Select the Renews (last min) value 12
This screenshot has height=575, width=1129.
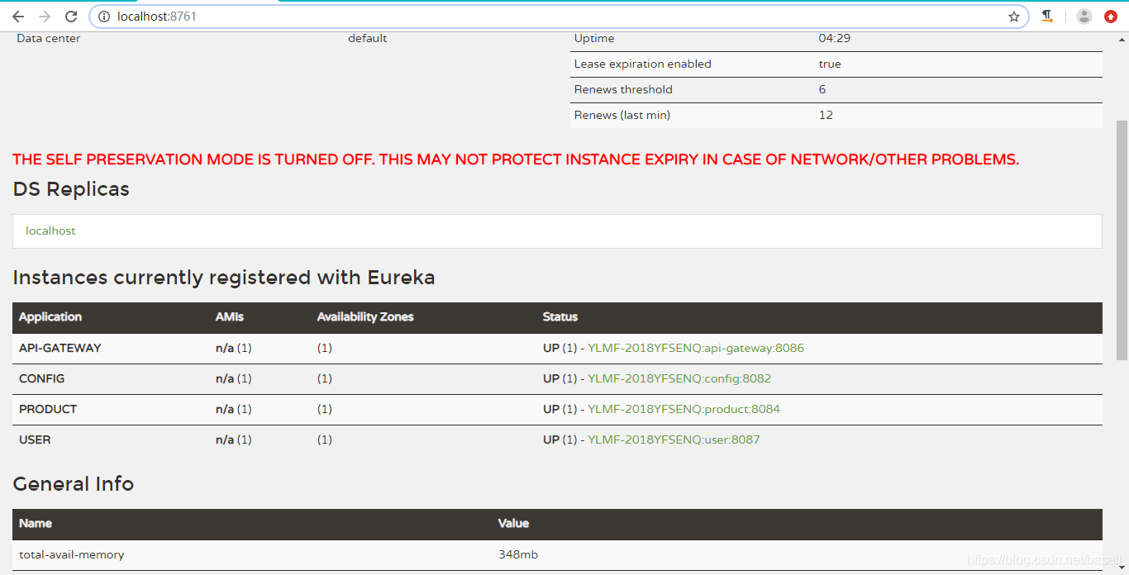[826, 115]
